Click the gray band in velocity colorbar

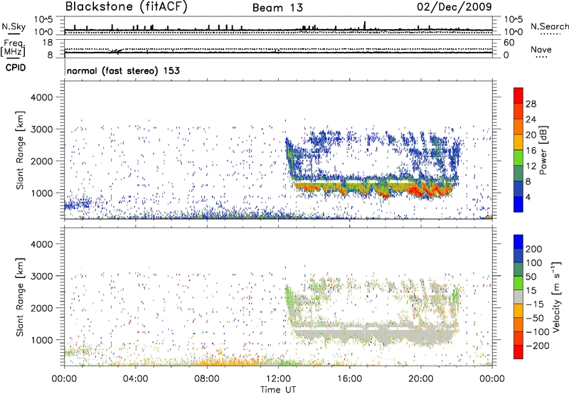pos(519,297)
